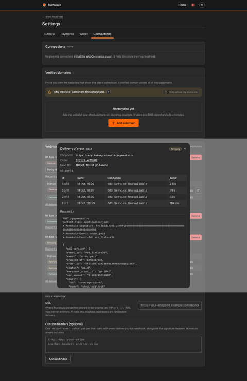Select the Connections tab
This screenshot has height=381, width=247.
(102, 34)
